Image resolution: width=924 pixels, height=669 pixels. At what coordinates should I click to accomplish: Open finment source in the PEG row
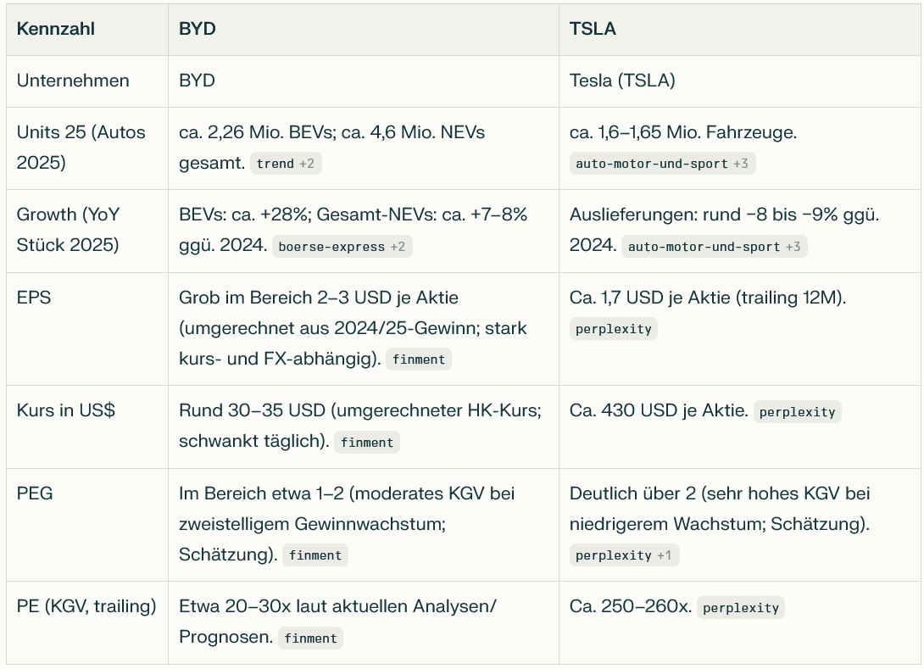coord(315,555)
